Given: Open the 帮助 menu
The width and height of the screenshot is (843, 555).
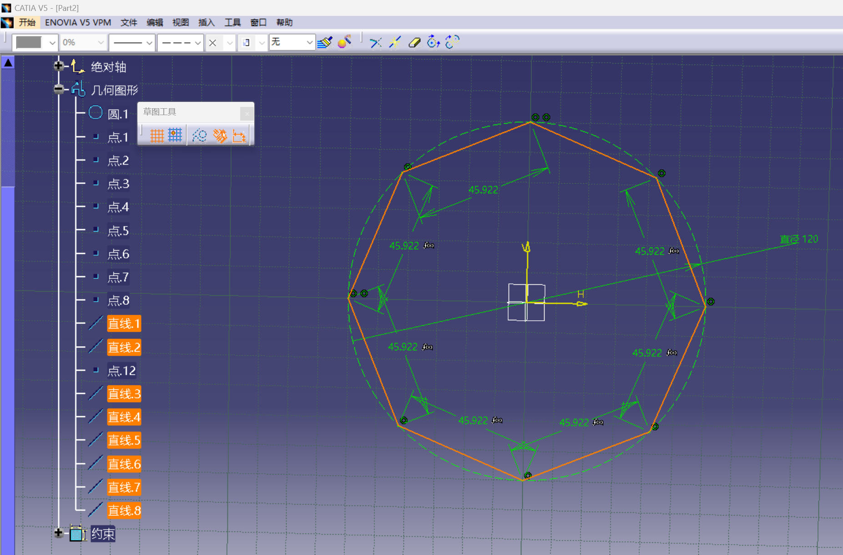Looking at the screenshot, I should [284, 22].
